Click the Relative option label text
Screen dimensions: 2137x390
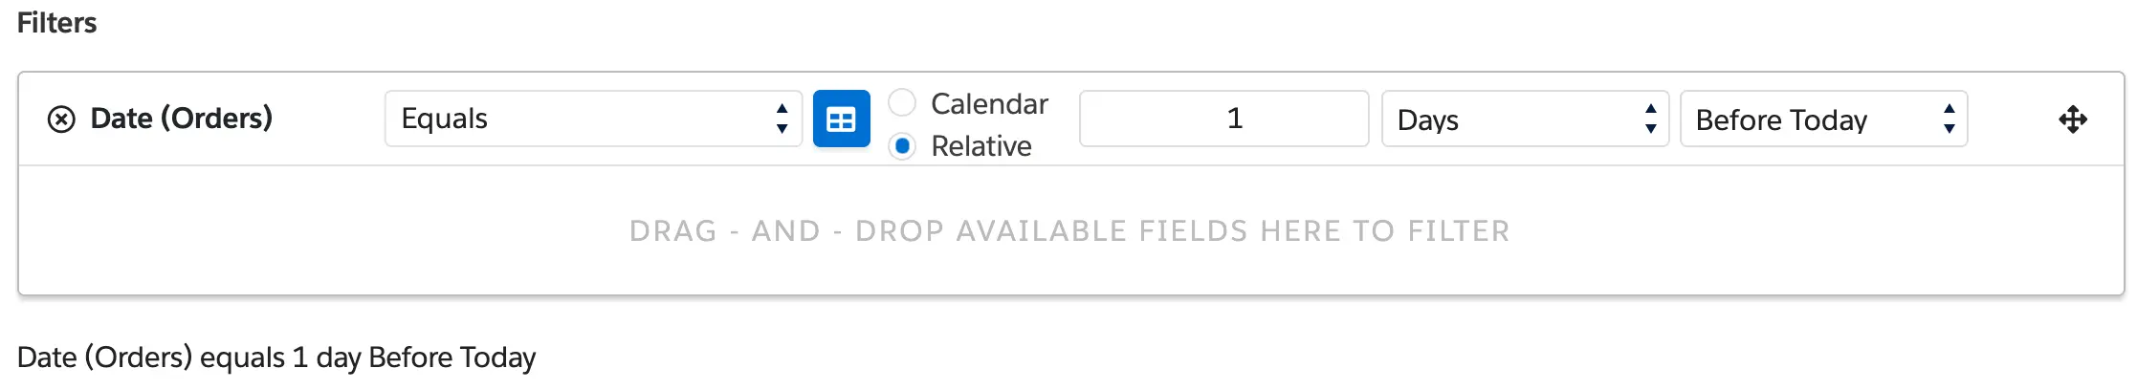pos(981,146)
